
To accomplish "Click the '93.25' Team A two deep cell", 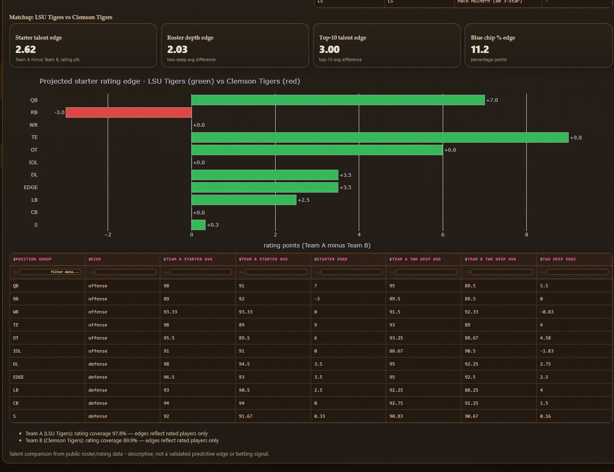I will click(x=424, y=338).
